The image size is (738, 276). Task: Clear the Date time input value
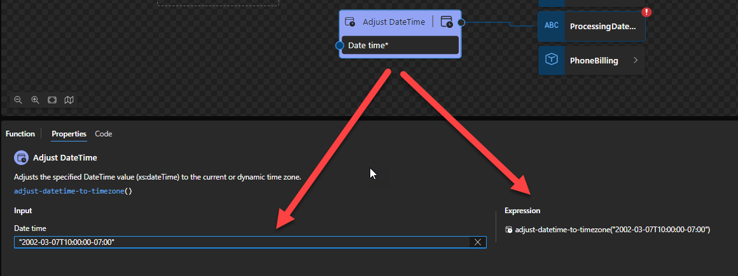click(478, 242)
